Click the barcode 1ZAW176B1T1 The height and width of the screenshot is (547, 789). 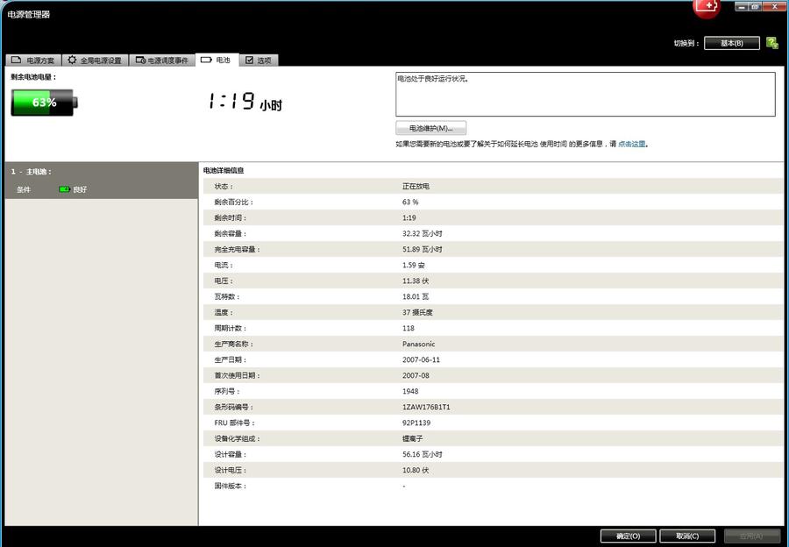[426, 407]
